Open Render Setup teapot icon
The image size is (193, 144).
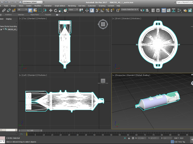click(x=185, y=10)
